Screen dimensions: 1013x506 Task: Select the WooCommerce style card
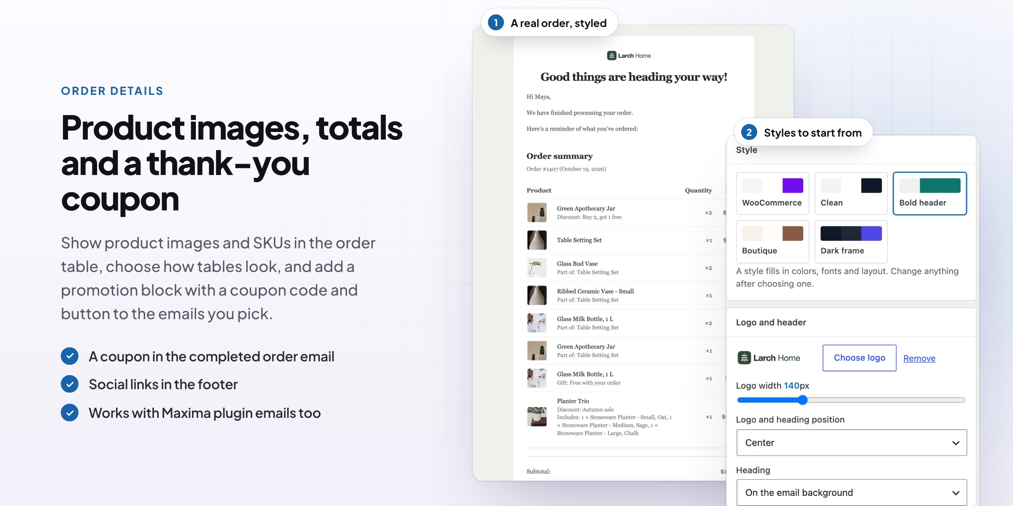point(772,194)
